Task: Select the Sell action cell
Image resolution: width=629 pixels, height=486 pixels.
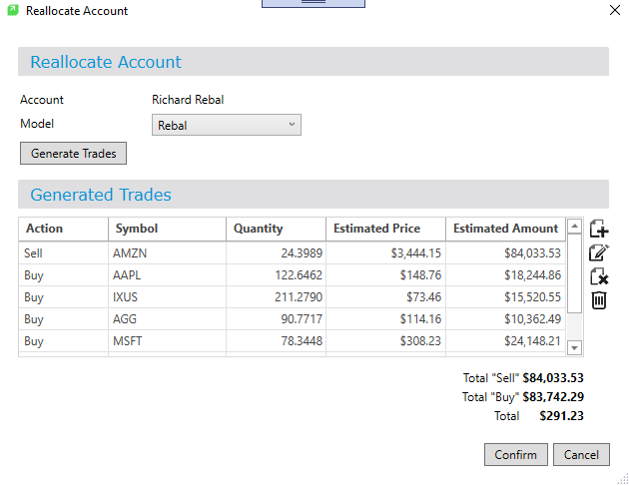Action: pyautogui.click(x=63, y=253)
